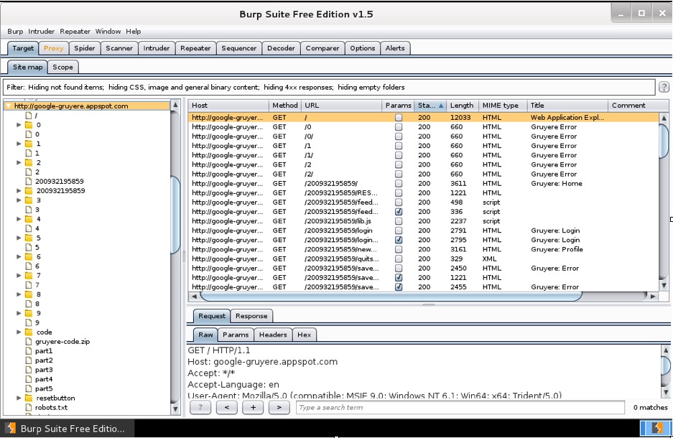
Task: Click the next match arrow icon
Action: click(279, 407)
